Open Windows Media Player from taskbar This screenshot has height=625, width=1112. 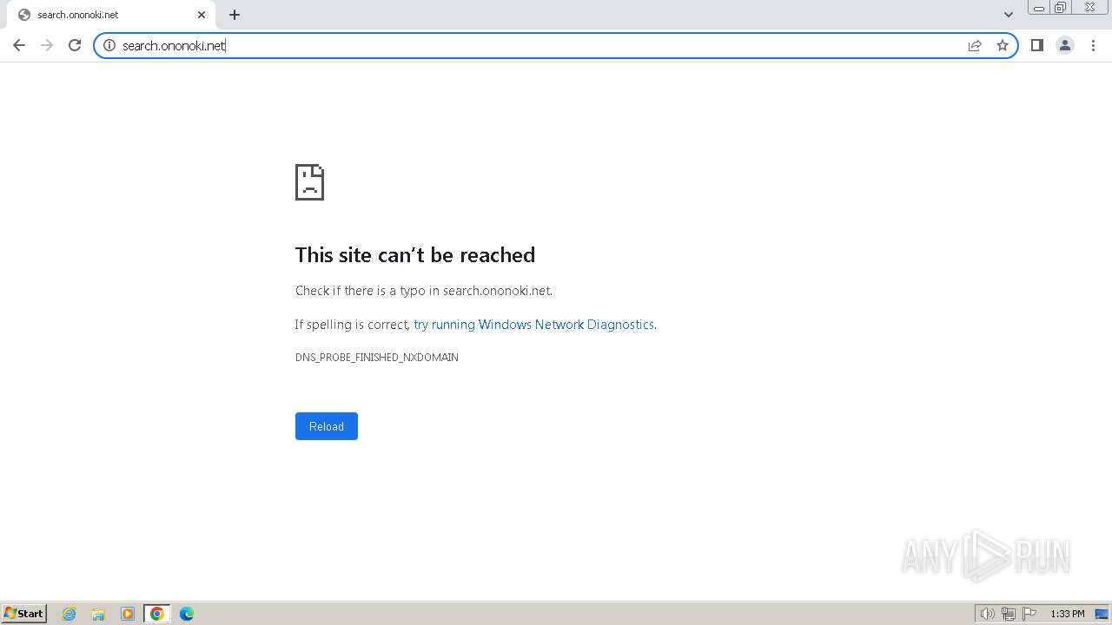128,614
